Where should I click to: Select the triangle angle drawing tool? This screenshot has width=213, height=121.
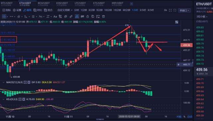[26, 17]
